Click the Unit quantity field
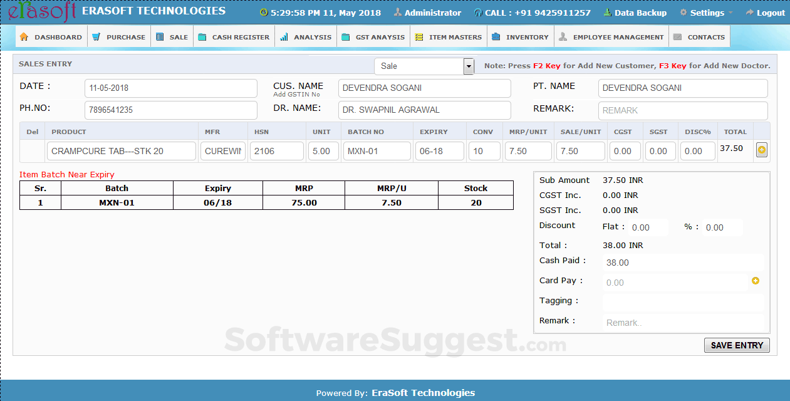Image resolution: width=790 pixels, height=401 pixels. 323,151
